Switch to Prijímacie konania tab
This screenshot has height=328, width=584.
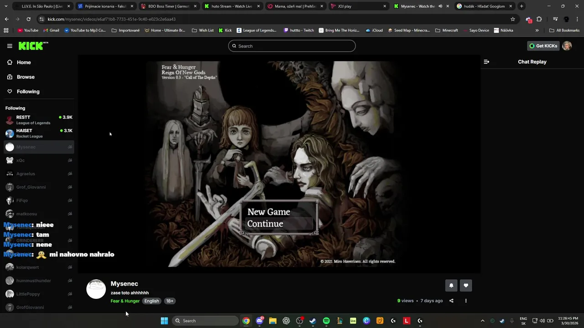click(105, 6)
